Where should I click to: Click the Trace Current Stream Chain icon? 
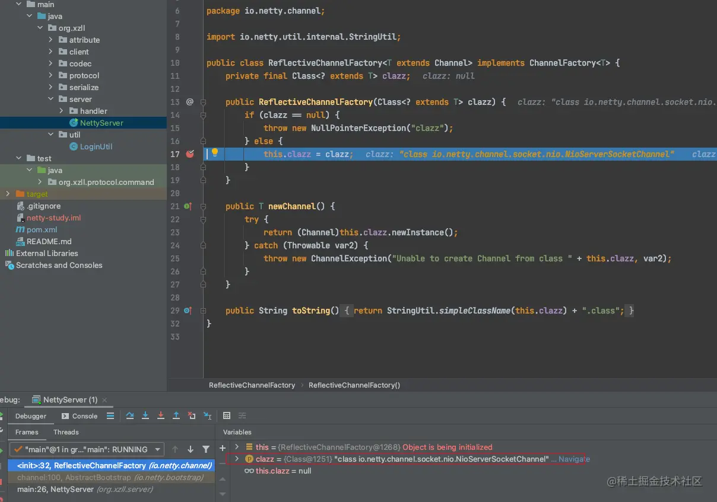pyautogui.click(x=242, y=416)
